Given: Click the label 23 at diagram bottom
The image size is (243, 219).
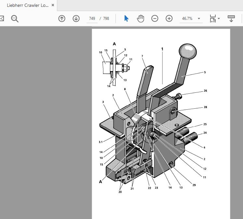Looking at the screenshot, I should point(156,188).
